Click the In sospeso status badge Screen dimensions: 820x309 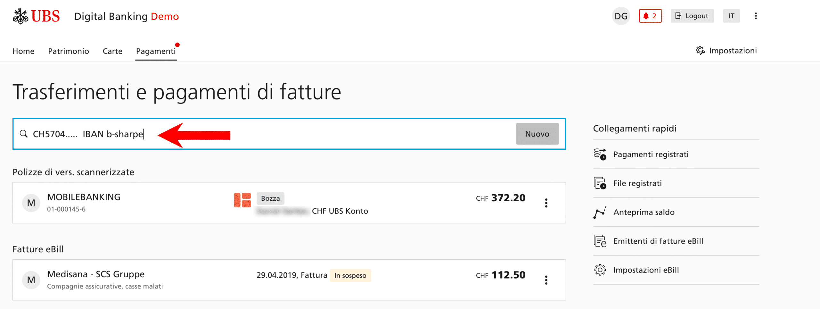[x=350, y=276]
